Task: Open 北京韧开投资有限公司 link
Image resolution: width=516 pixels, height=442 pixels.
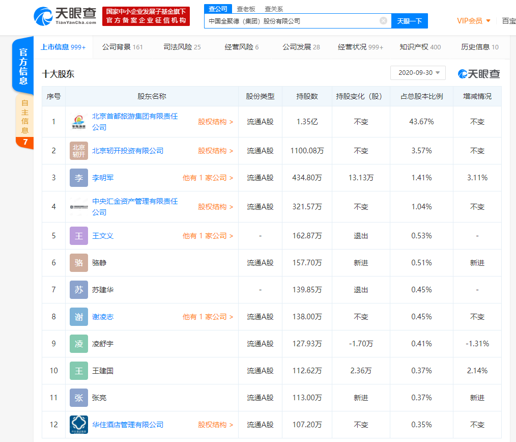Action: (x=128, y=151)
